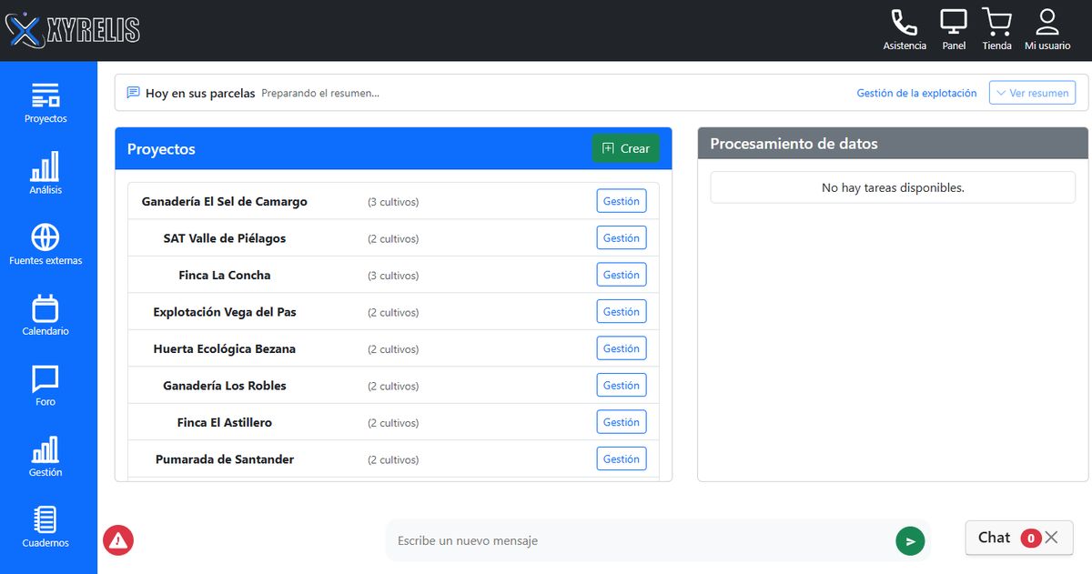Open Gestión for Pumarada de Santander
Screen dimensions: 1092x574
(x=622, y=459)
